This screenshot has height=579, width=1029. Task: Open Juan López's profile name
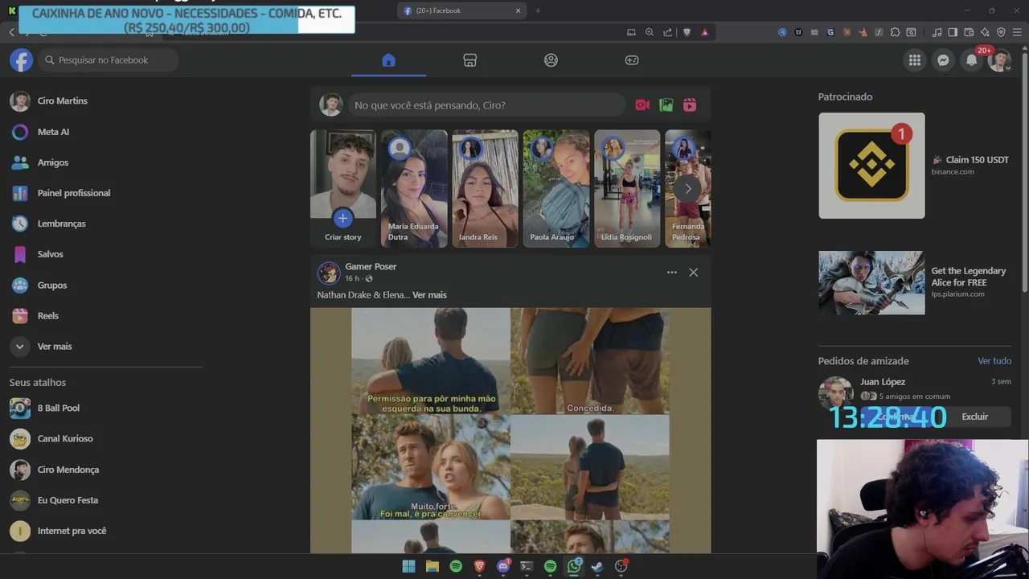[883, 382]
